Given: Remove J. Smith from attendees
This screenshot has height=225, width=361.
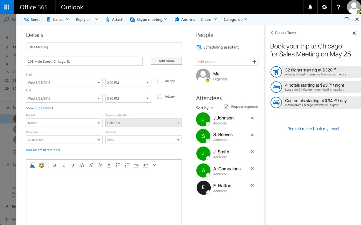Looking at the screenshot, I should [252, 152].
